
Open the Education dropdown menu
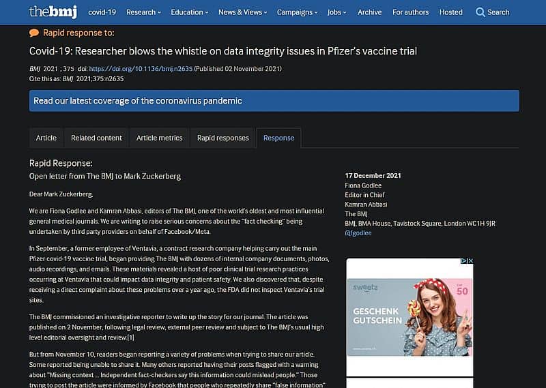coord(190,12)
